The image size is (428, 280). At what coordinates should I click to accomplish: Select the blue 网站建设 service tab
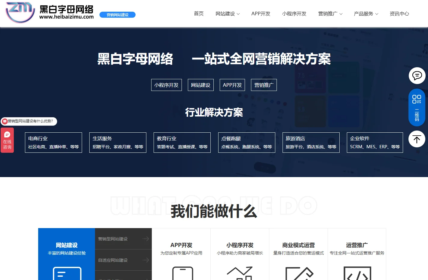click(67, 254)
